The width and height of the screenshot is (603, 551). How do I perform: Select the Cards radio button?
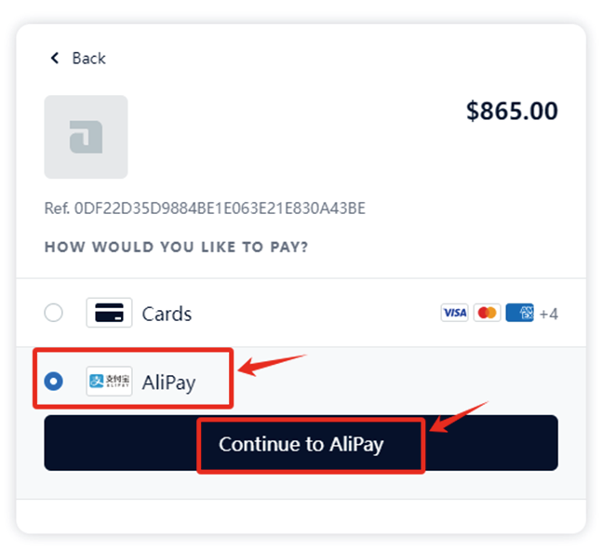[x=54, y=313]
